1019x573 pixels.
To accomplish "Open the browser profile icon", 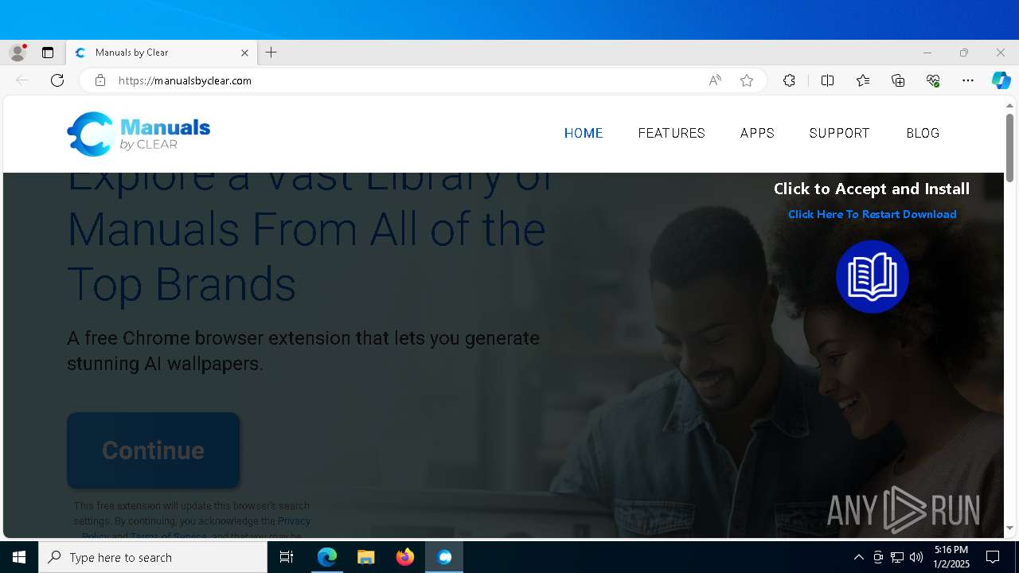I will click(18, 53).
